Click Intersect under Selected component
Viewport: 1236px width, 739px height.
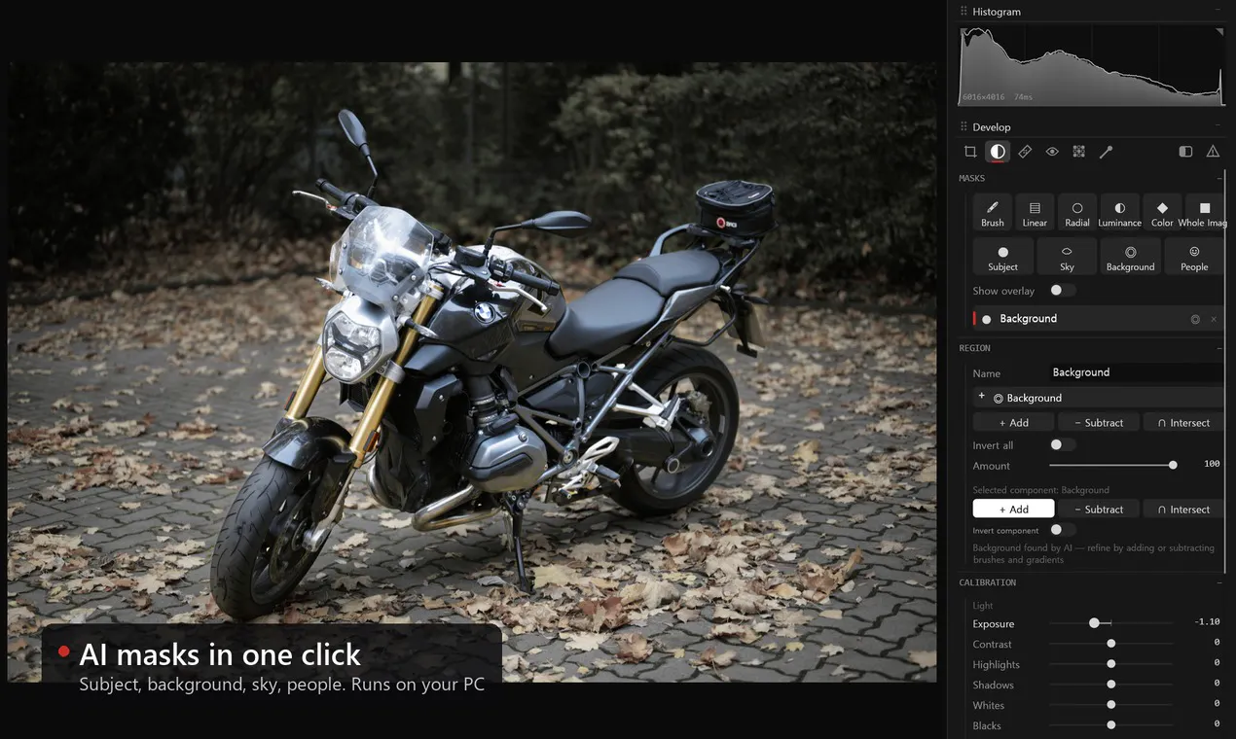pos(1183,510)
